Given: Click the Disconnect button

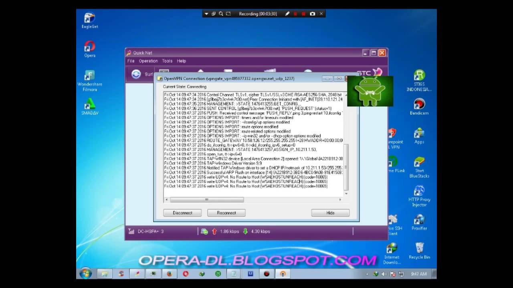Looking at the screenshot, I should (182, 213).
